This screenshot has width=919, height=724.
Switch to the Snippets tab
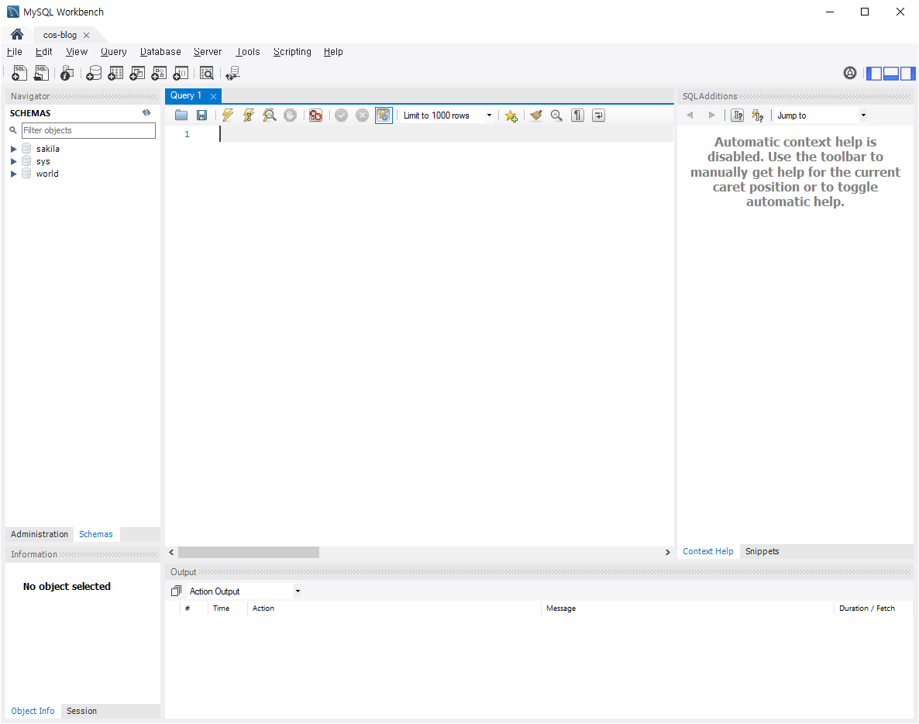(x=762, y=551)
